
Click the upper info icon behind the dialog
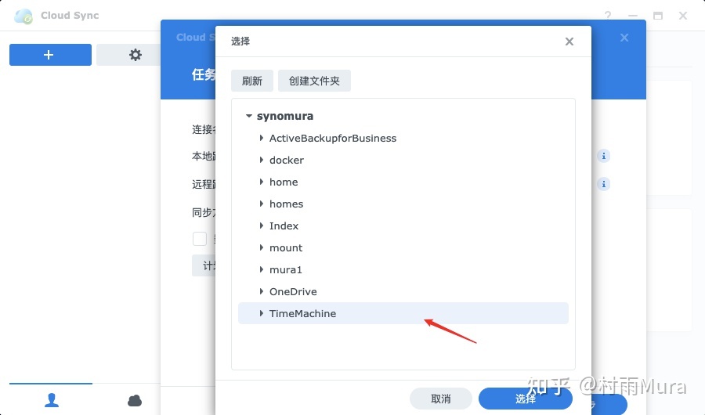pyautogui.click(x=603, y=156)
